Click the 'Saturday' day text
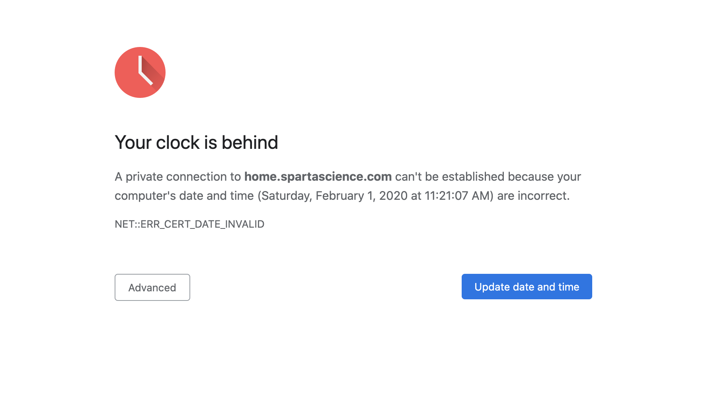714x398 pixels. tap(285, 196)
